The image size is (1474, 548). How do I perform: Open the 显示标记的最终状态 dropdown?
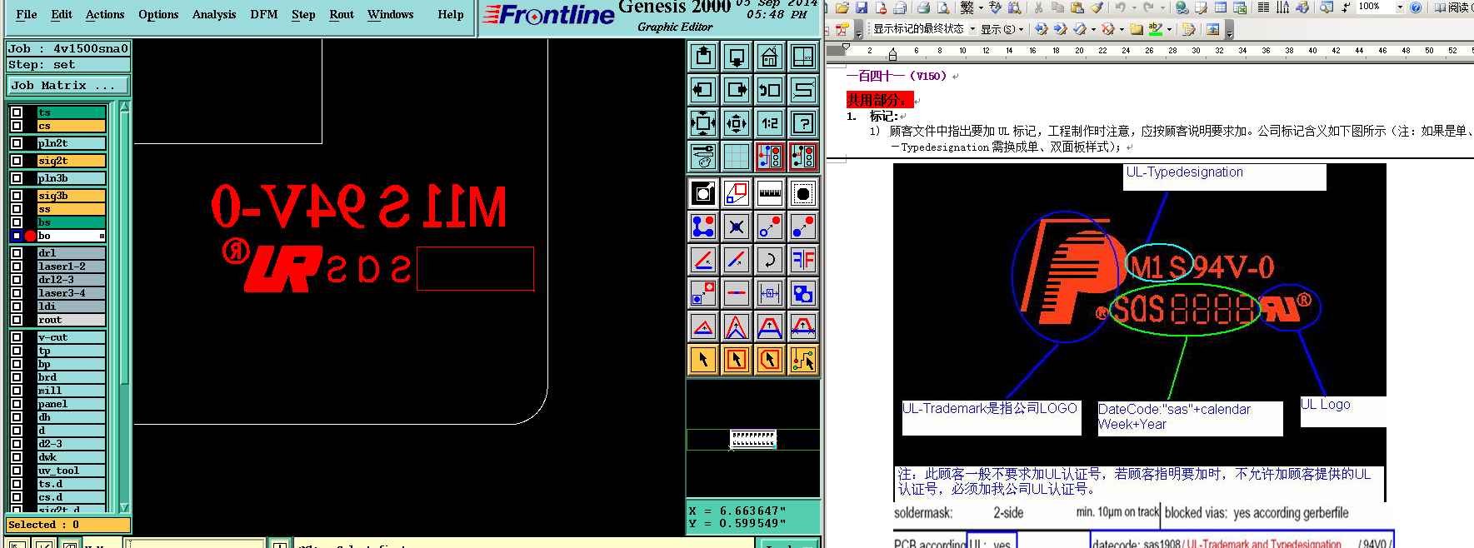pyautogui.click(x=972, y=29)
